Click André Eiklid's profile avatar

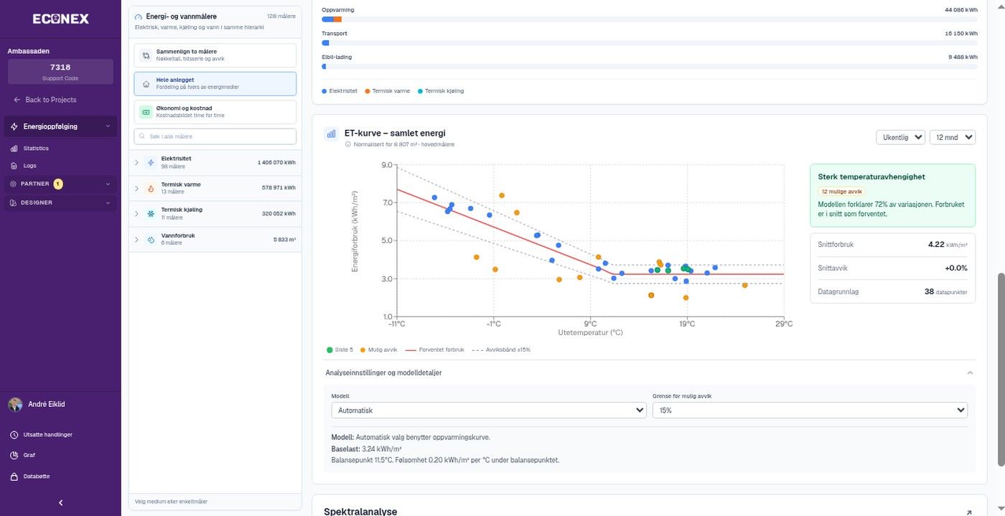pyautogui.click(x=15, y=404)
